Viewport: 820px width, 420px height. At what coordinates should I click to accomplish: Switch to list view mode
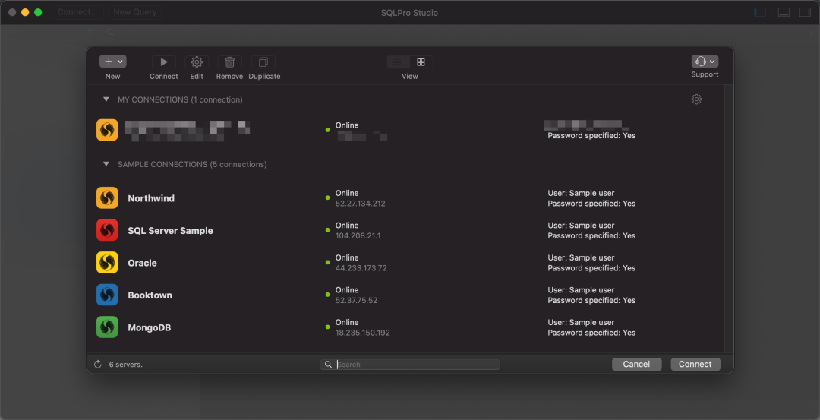(398, 62)
